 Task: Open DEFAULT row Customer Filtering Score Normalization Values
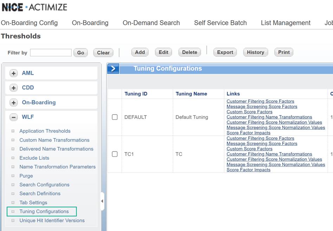coord(274,122)
